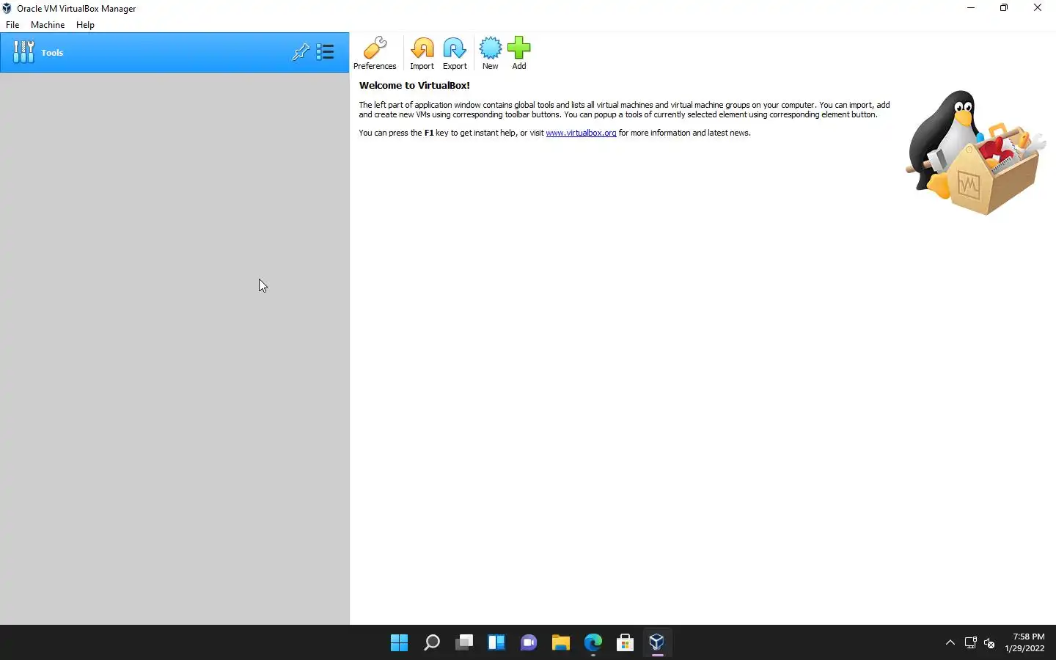Open Task View on the taskbar
Screen dimensions: 1056x660
tap(464, 643)
